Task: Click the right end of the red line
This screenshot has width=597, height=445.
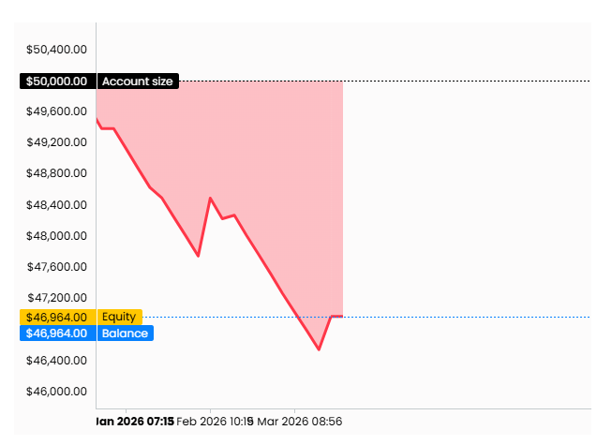Action: point(341,317)
